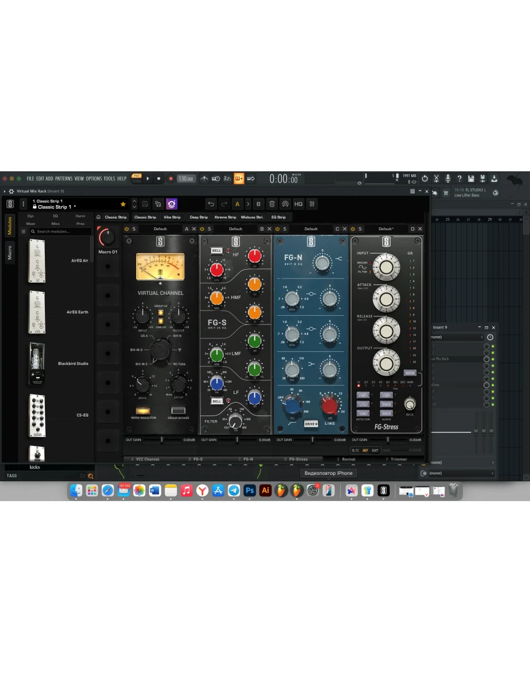Click the HQ quality mode icon
530x673 pixels.
298,204
